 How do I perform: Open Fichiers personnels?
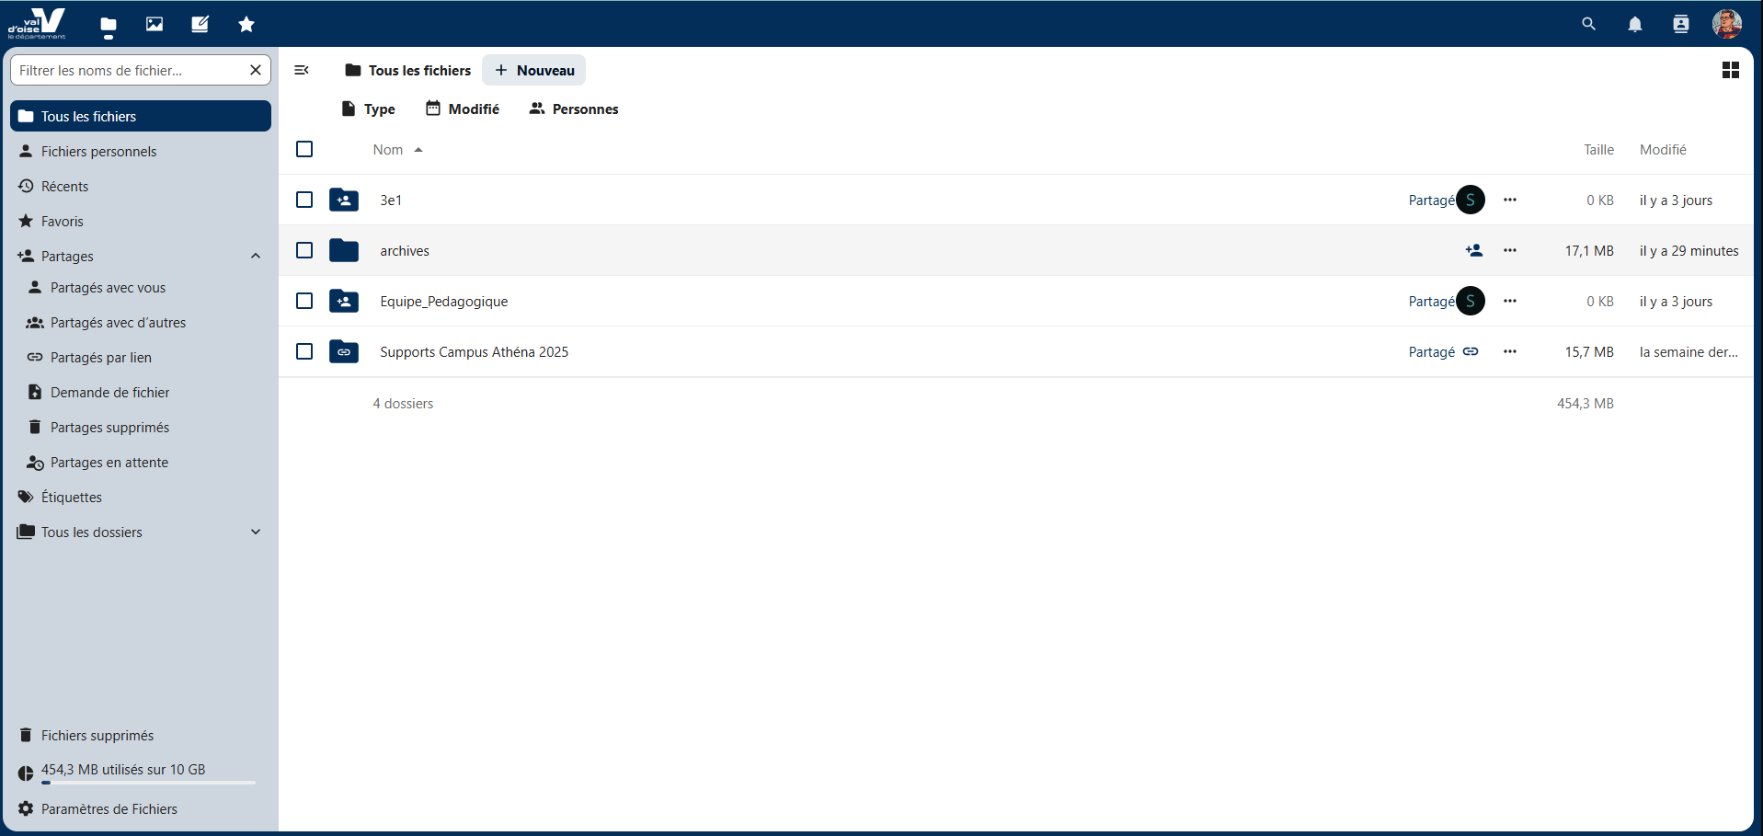141,151
